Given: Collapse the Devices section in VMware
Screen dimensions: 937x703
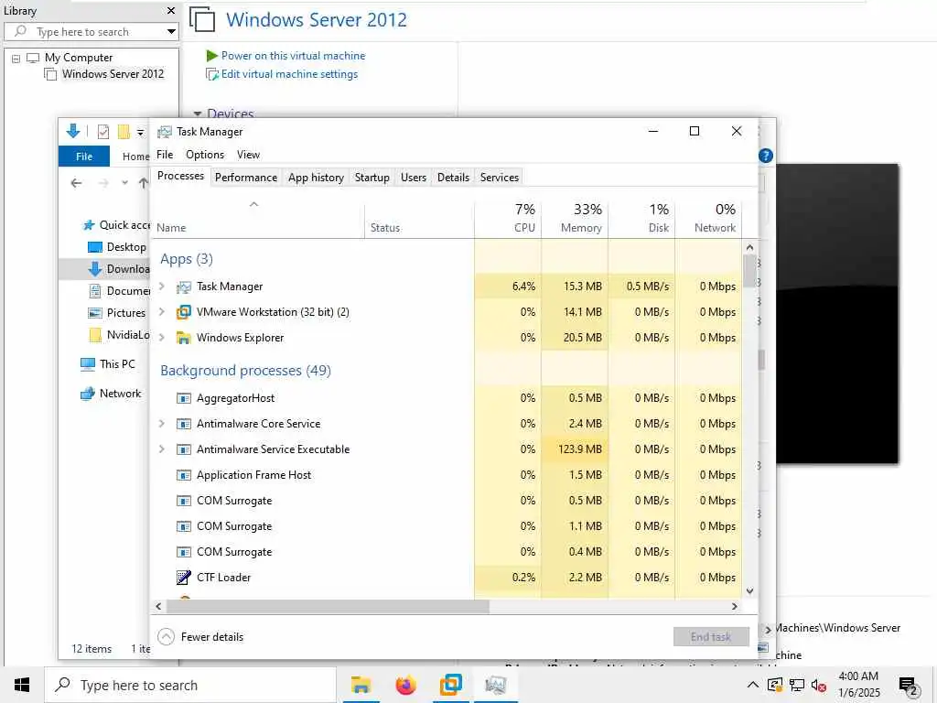Looking at the screenshot, I should [x=198, y=114].
